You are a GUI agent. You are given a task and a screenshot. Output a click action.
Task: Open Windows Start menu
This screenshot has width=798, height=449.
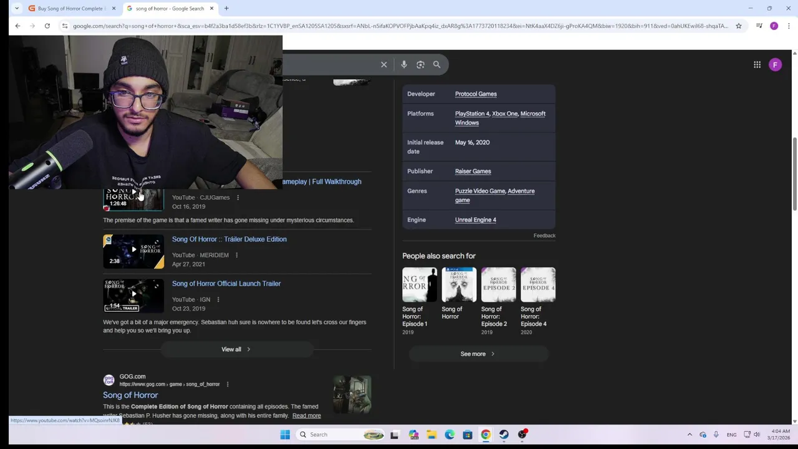(x=285, y=435)
